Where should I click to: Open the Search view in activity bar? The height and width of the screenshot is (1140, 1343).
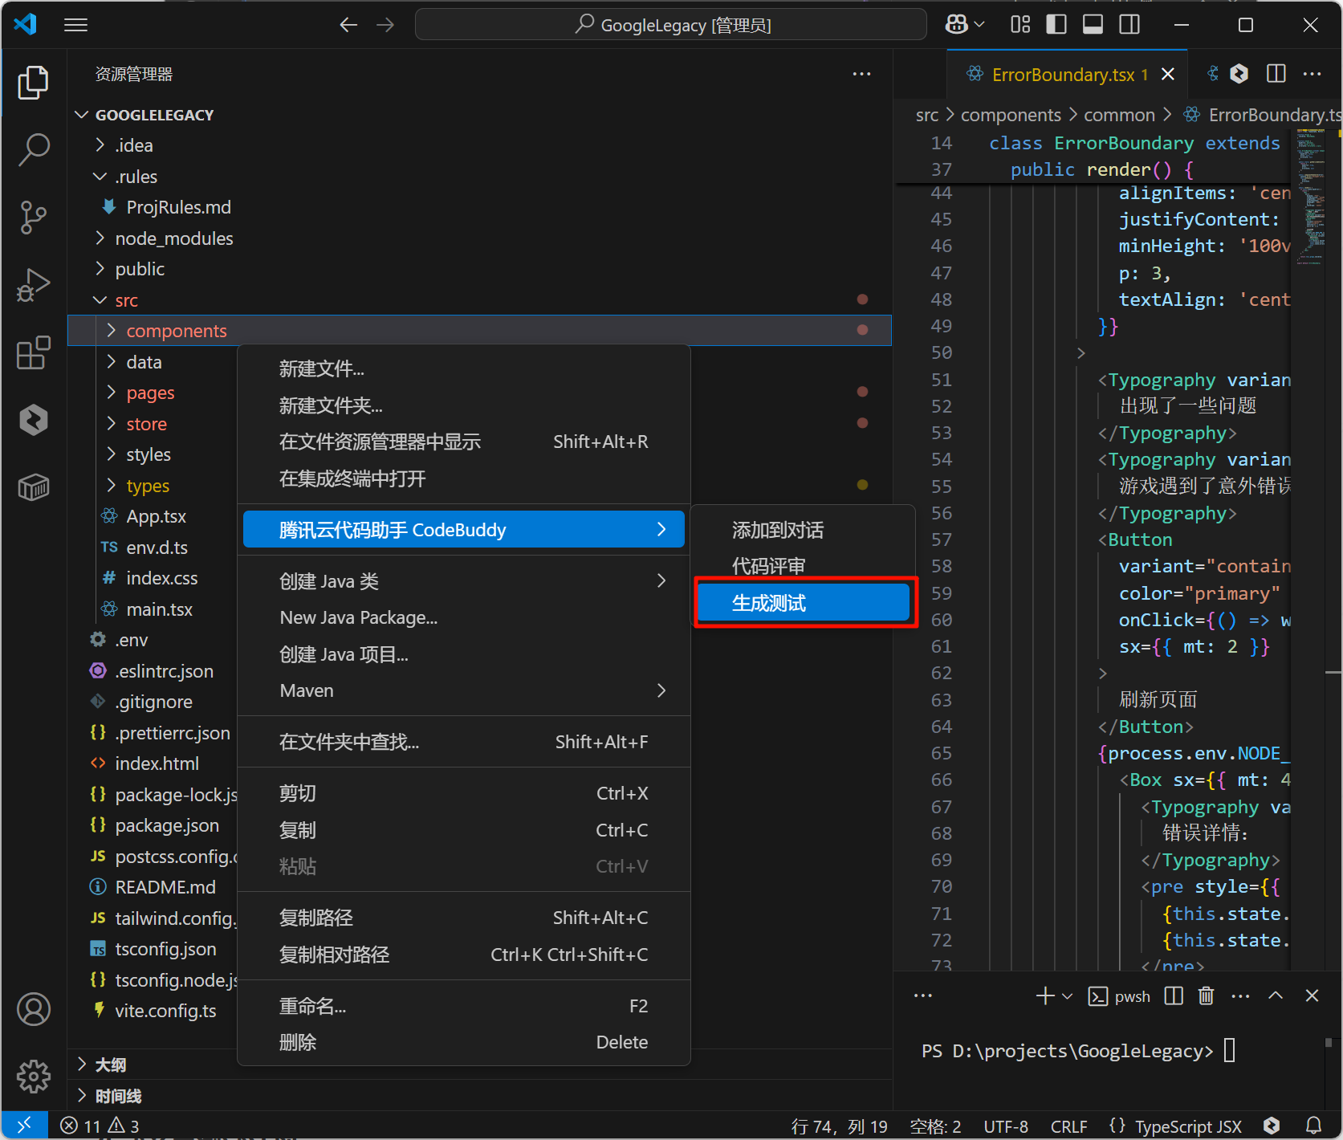(34, 149)
